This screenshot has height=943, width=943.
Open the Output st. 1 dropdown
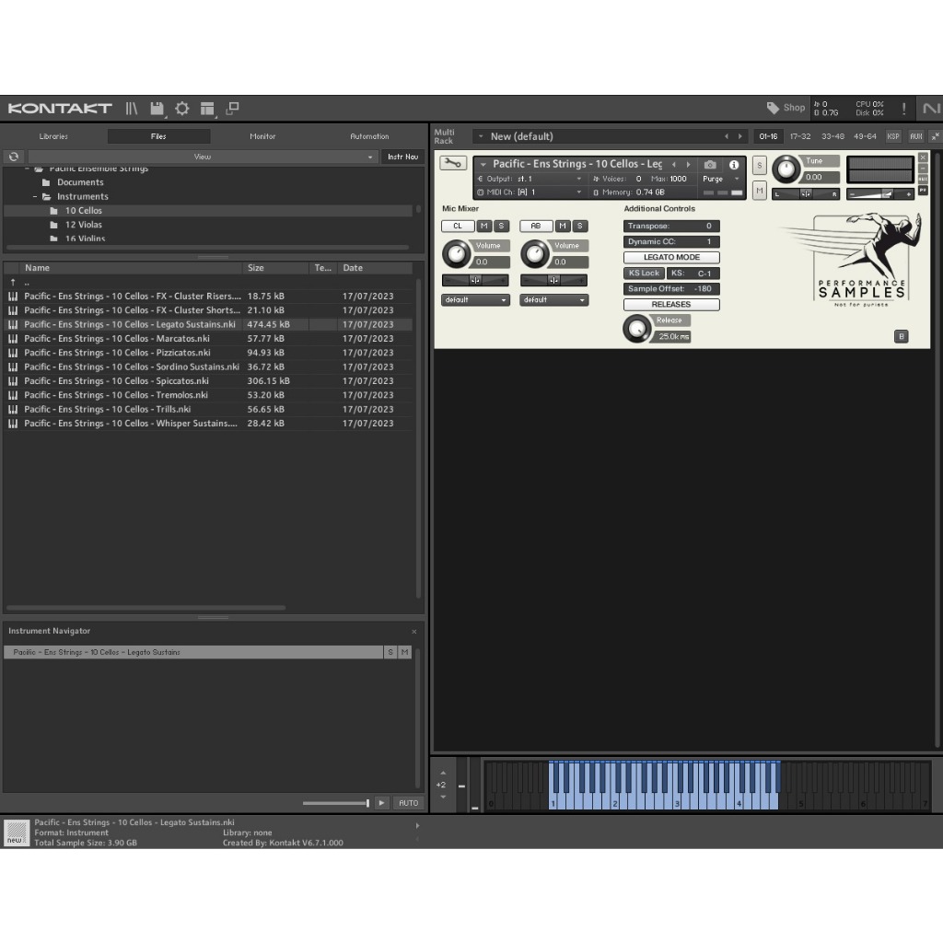click(x=530, y=179)
